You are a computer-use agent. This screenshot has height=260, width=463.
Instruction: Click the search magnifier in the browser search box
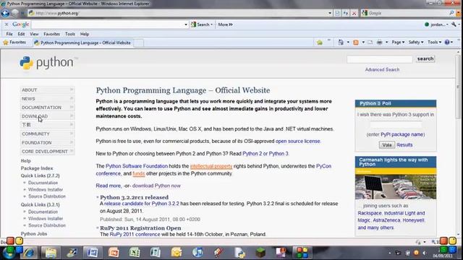pyautogui.click(x=451, y=13)
